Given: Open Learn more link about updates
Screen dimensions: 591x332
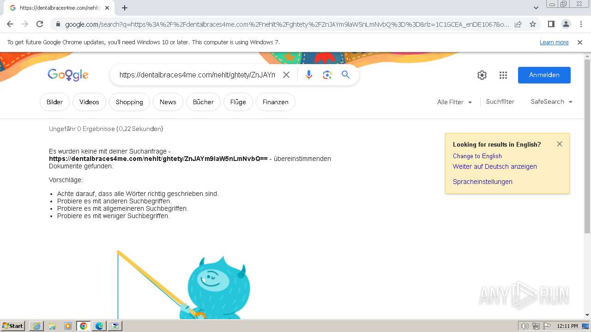Looking at the screenshot, I should tap(554, 42).
